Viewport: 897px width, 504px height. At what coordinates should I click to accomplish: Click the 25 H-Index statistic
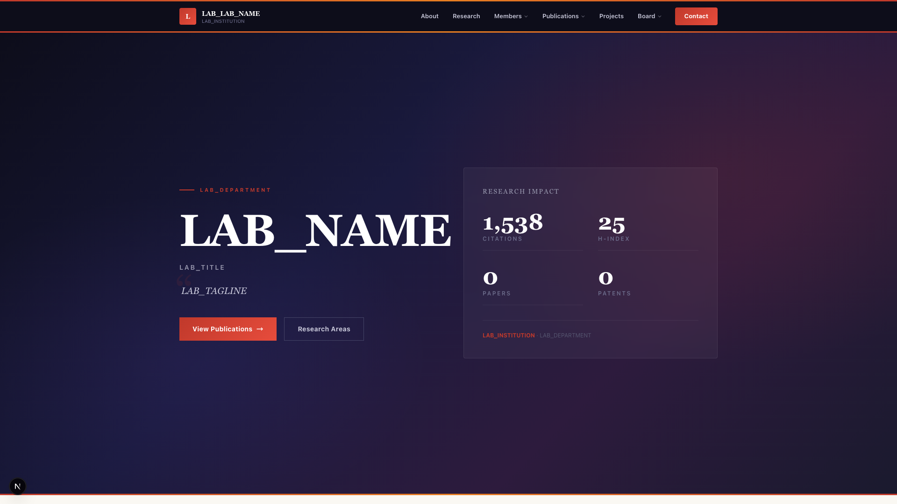(x=611, y=225)
